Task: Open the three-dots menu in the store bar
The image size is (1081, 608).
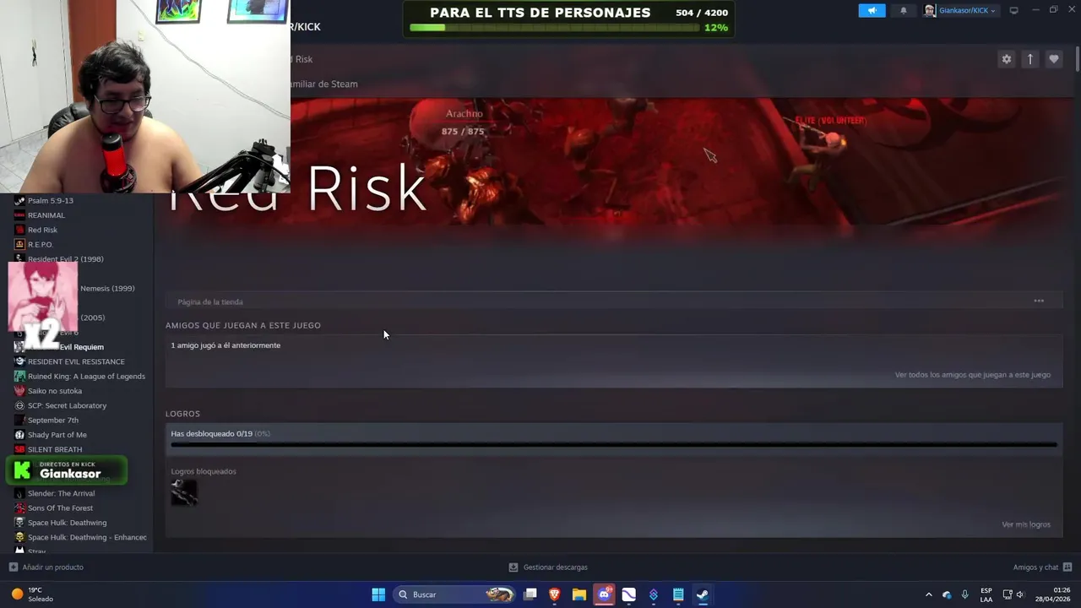Action: tap(1039, 301)
